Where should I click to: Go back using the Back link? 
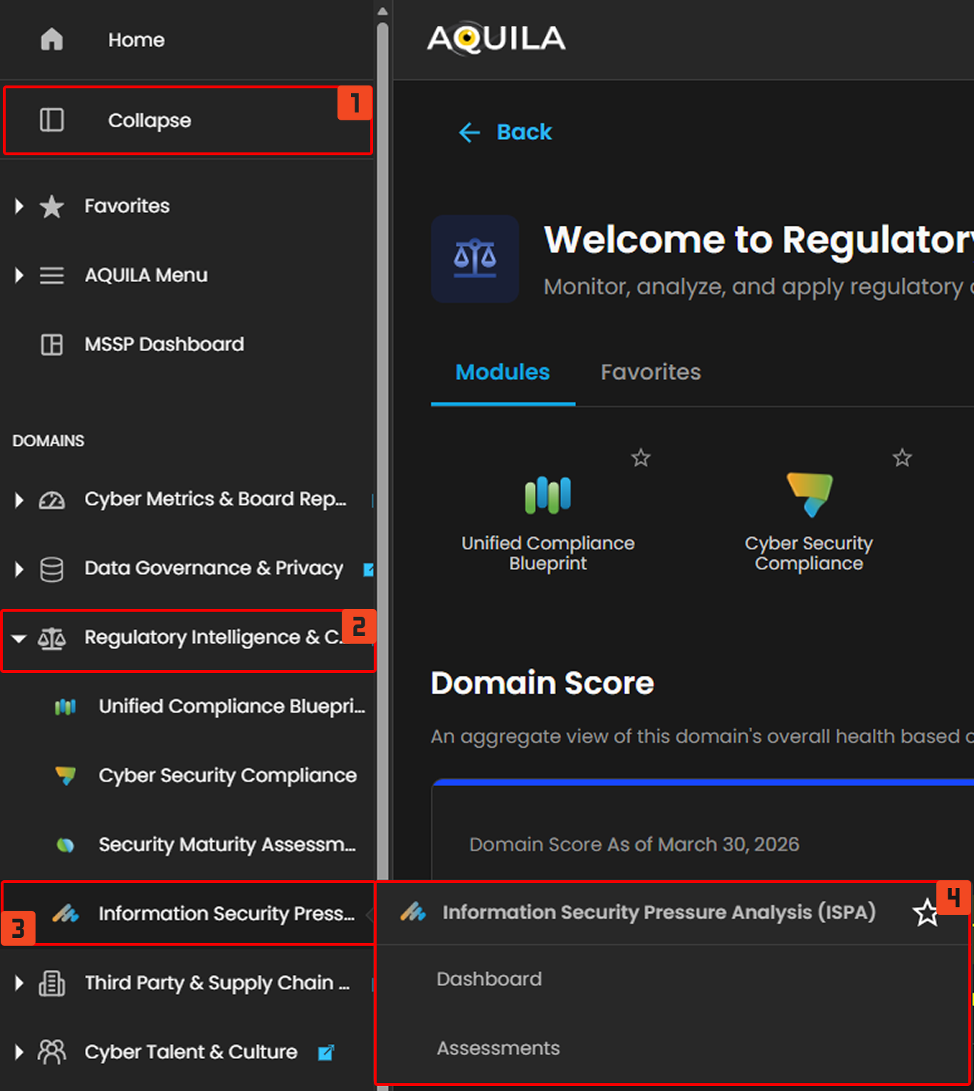[x=506, y=132]
